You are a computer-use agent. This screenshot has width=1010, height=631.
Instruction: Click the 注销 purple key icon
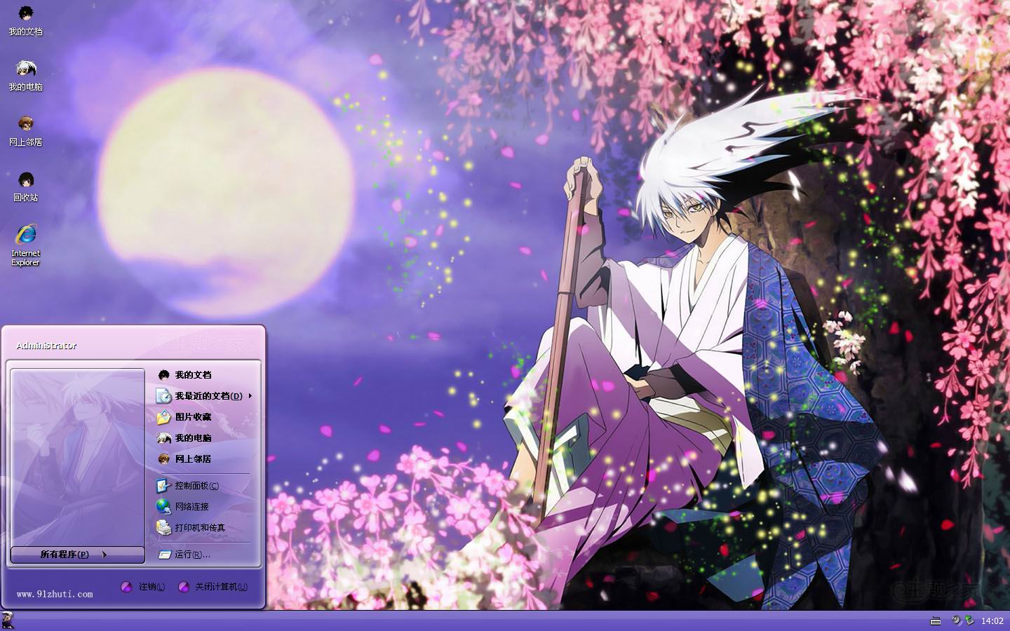[x=126, y=587]
